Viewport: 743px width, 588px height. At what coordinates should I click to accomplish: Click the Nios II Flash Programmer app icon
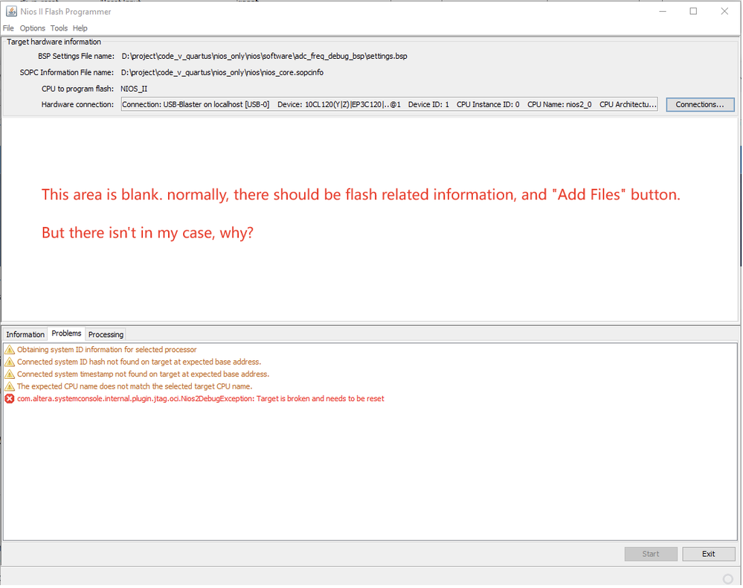tap(11, 11)
